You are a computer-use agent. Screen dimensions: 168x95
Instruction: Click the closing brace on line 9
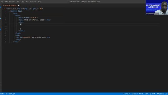pos(20,29)
